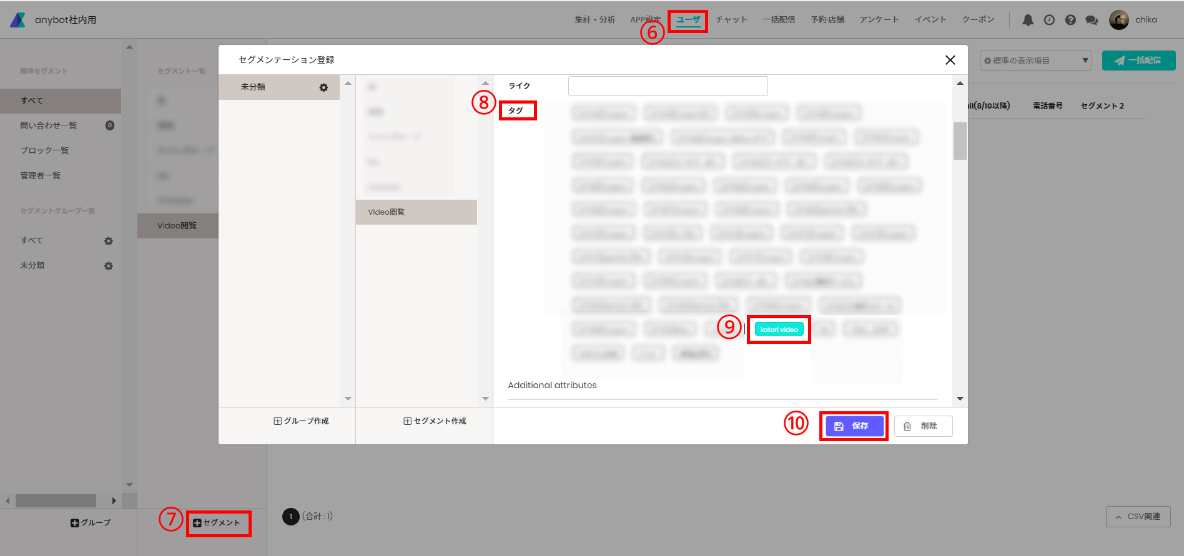The image size is (1184, 556).
Task: Click セグメント作成 in the dialog
Action: pyautogui.click(x=435, y=421)
